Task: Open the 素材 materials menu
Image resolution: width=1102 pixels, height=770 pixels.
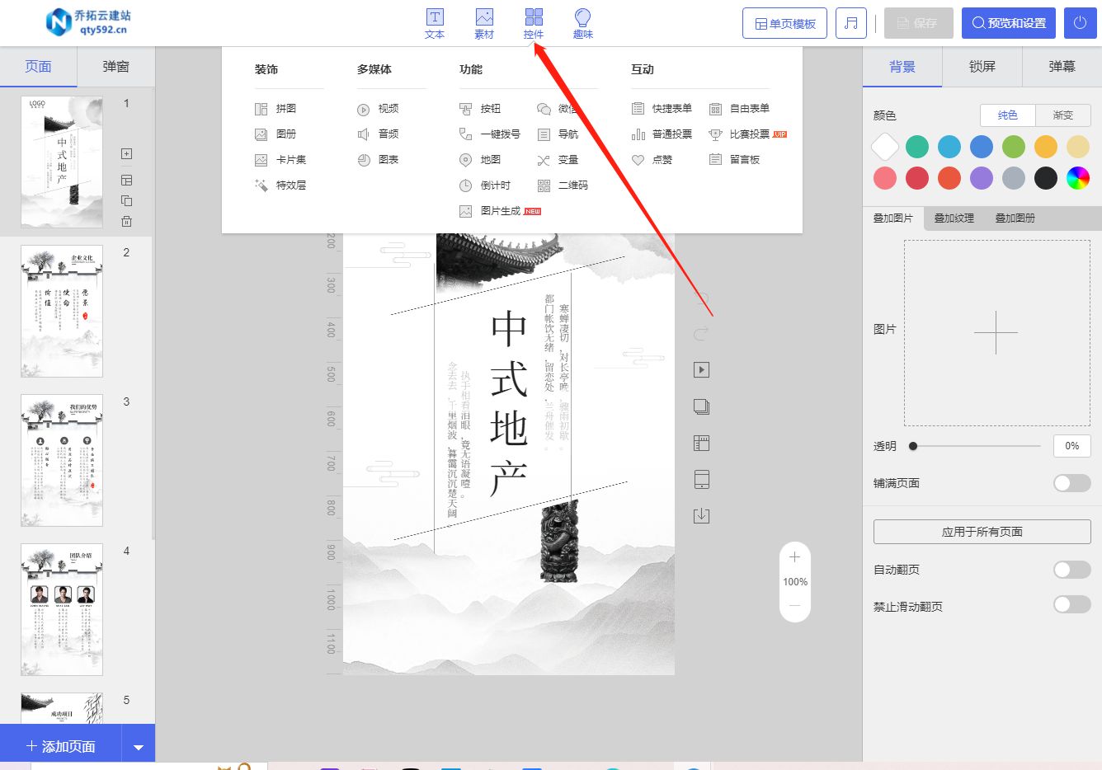Action: 484,24
